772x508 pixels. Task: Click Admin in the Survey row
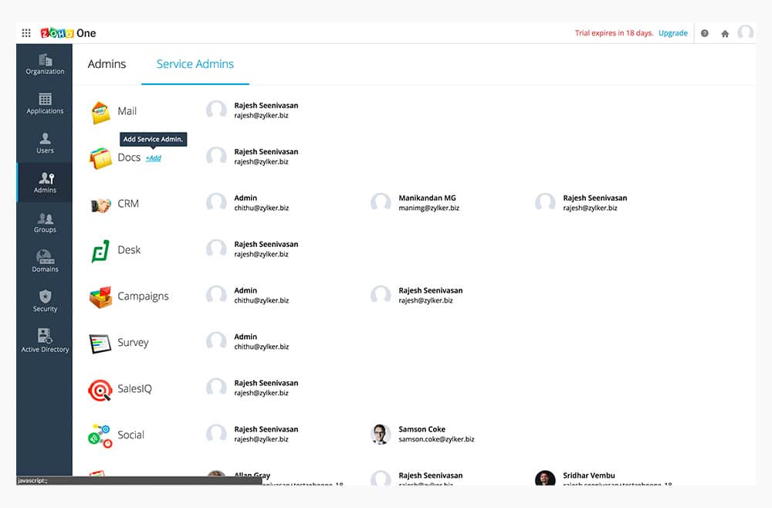point(245,337)
